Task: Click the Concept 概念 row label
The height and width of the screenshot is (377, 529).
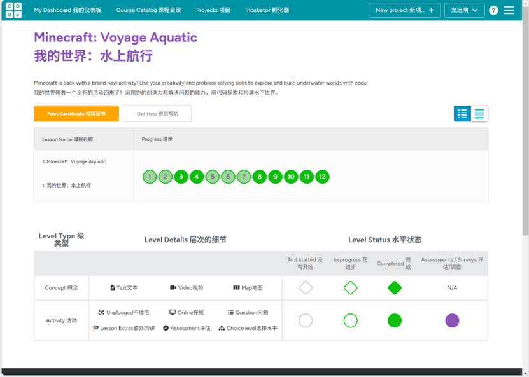Action: (x=61, y=288)
